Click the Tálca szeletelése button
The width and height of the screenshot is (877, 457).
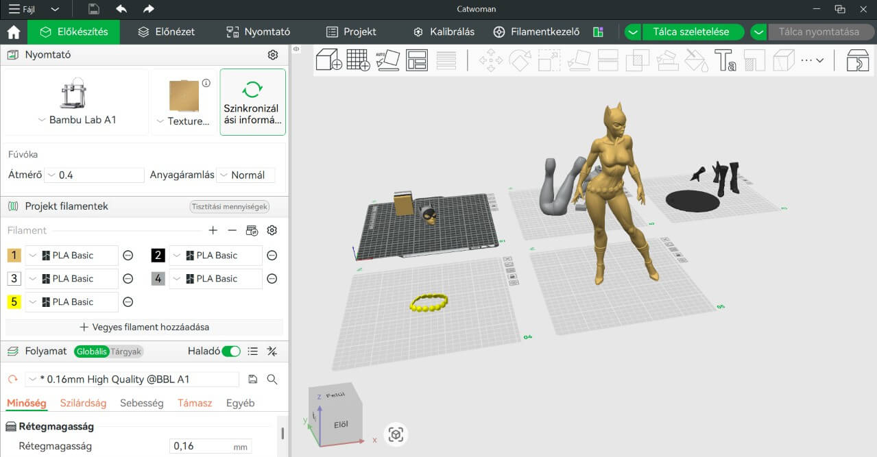pos(694,32)
